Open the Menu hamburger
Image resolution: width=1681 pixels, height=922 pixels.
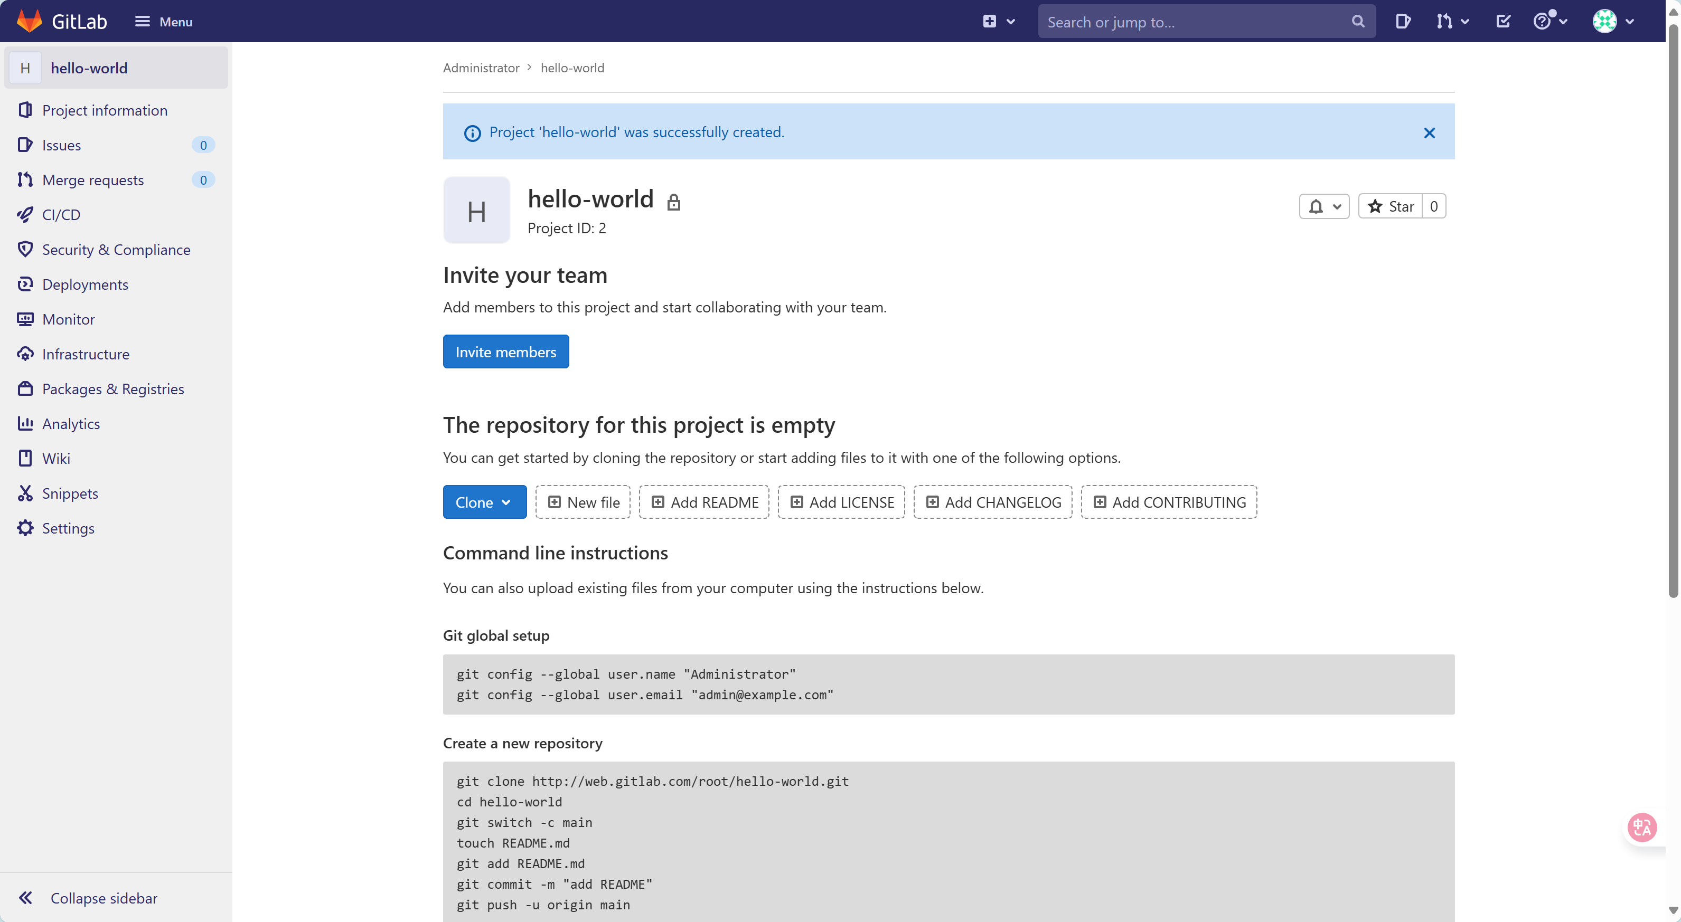(163, 22)
